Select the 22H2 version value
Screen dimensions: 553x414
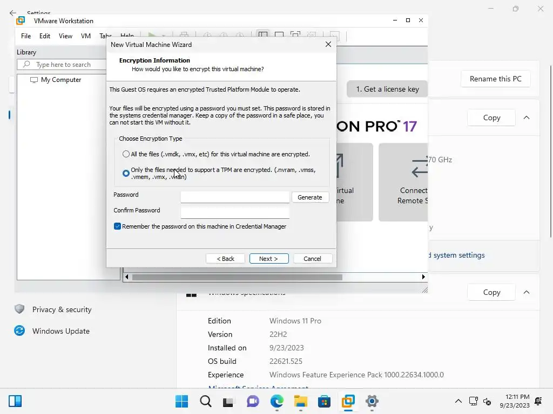(x=278, y=334)
